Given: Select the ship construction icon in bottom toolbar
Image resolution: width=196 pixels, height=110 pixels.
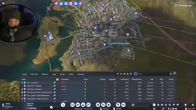Looking at the screenshot, I should pos(83,105).
